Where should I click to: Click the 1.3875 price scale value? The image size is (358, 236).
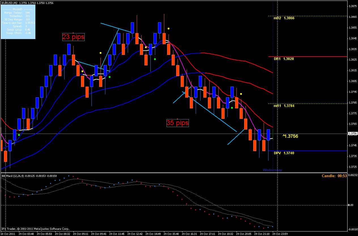click(x=353, y=6)
